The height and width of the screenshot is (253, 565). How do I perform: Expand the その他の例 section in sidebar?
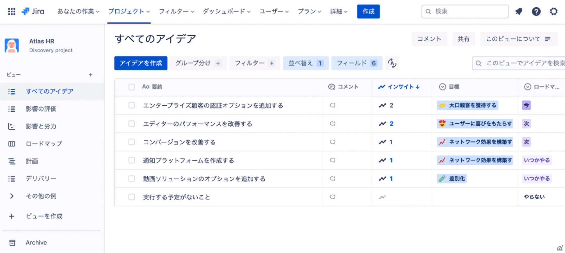tap(12, 196)
